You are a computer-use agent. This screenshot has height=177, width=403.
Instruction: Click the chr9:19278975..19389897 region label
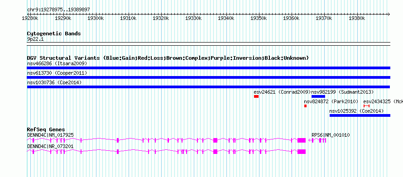(x=58, y=10)
